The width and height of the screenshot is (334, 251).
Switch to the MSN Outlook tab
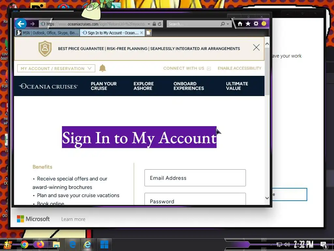pos(48,33)
